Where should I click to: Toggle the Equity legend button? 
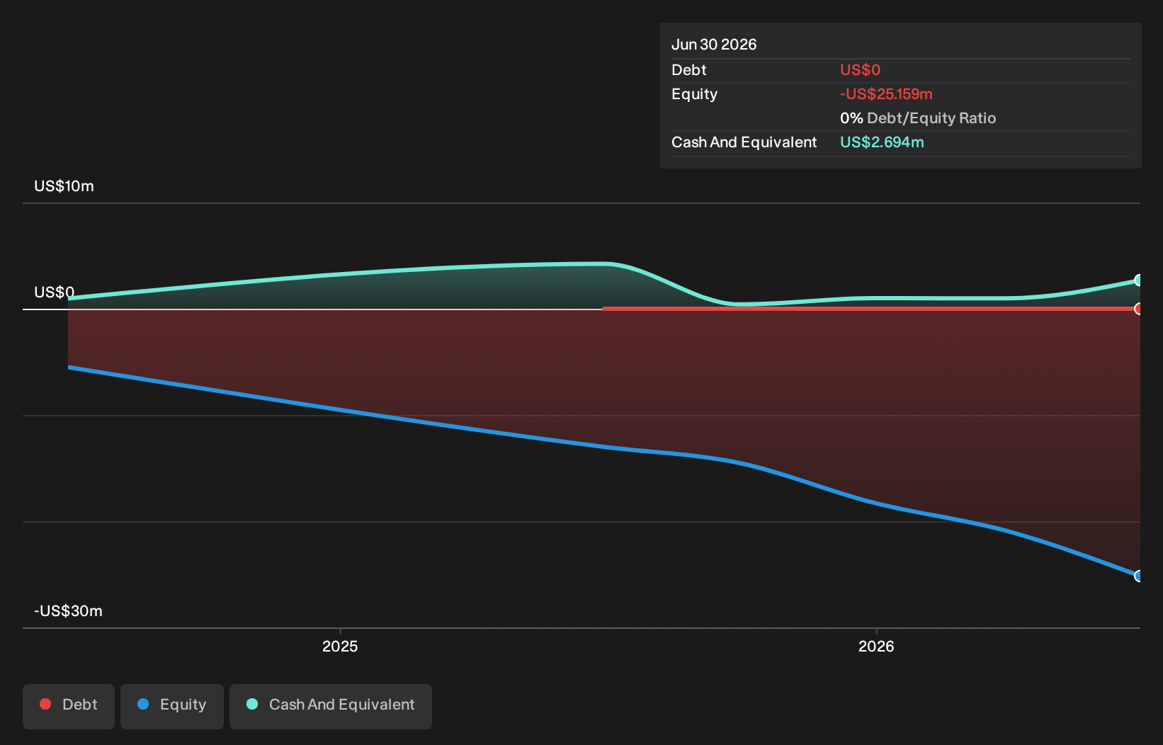click(172, 706)
